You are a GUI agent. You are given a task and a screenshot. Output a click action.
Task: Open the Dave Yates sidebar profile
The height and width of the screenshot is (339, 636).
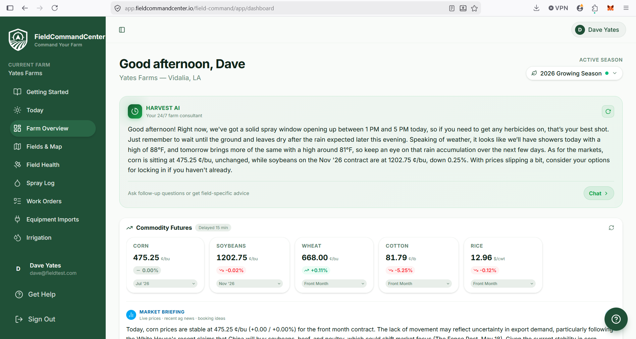pyautogui.click(x=53, y=269)
